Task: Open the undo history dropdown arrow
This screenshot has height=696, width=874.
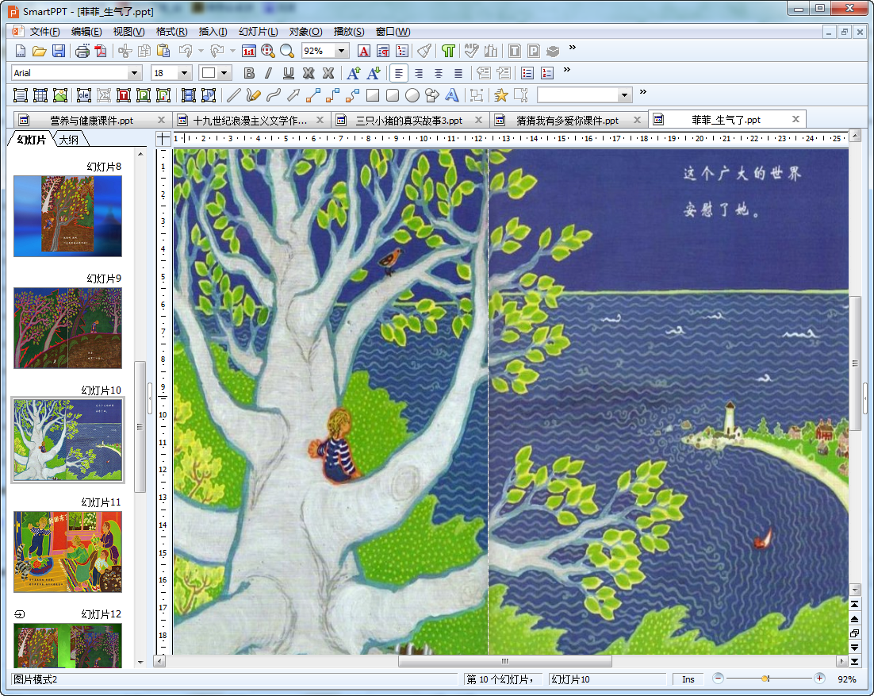Action: tap(201, 52)
